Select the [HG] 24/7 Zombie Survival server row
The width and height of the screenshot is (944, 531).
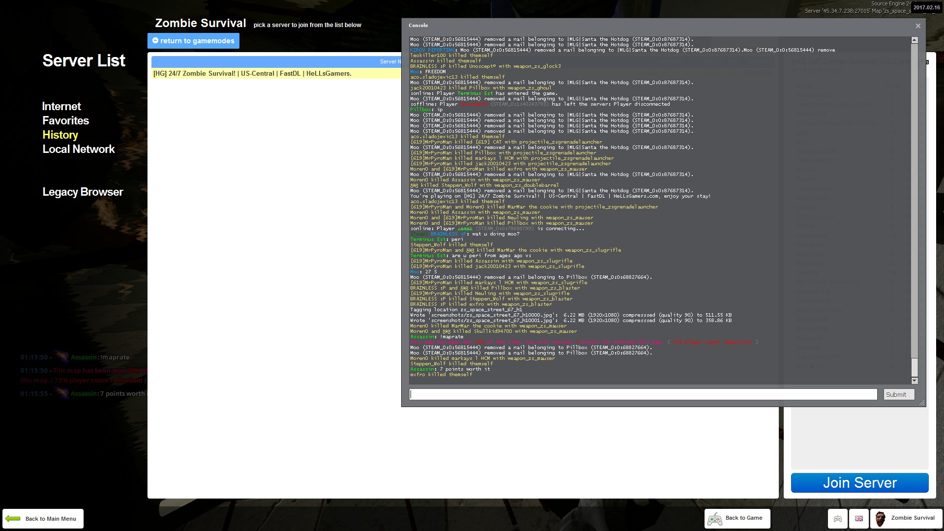(x=276, y=74)
